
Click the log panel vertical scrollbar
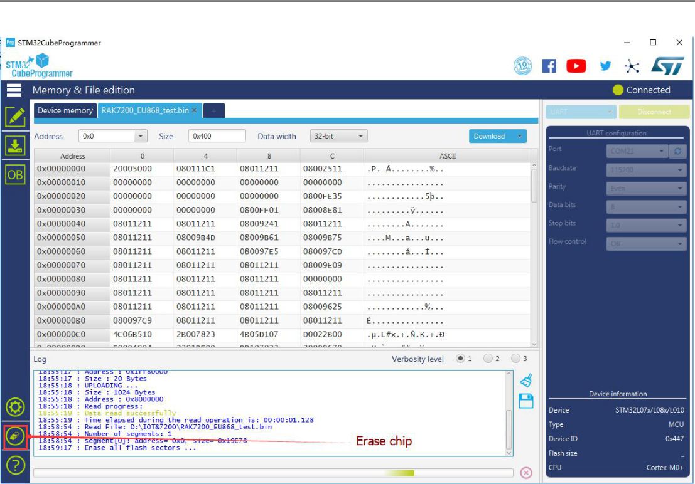point(509,414)
